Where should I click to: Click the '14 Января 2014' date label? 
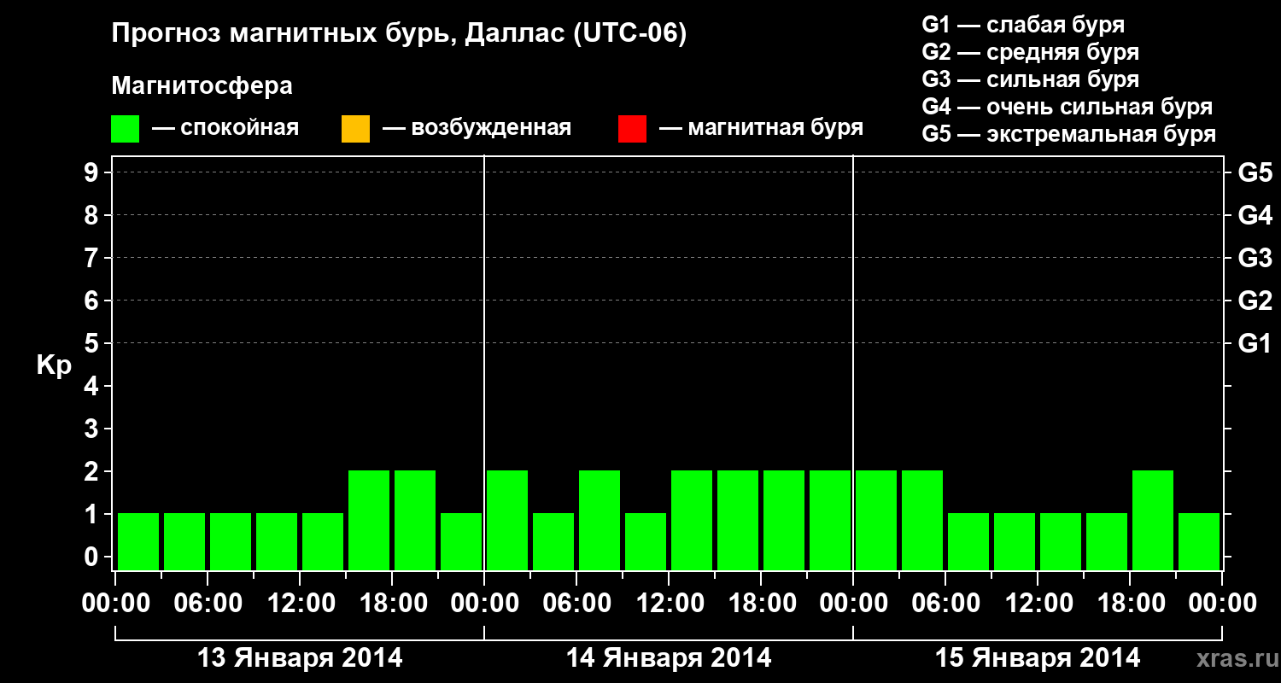[669, 658]
